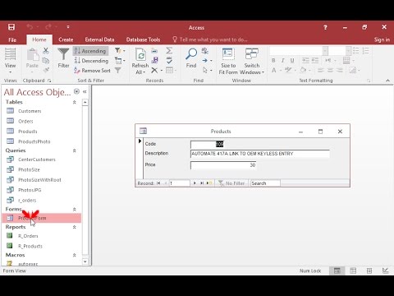Image resolution: width=394 pixels, height=296 pixels.
Task: Open the Create ribbon tab
Action: point(66,39)
